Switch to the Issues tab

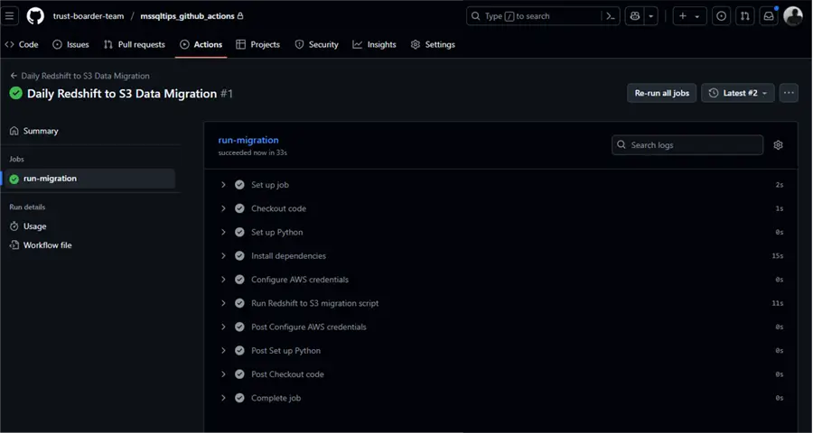71,44
